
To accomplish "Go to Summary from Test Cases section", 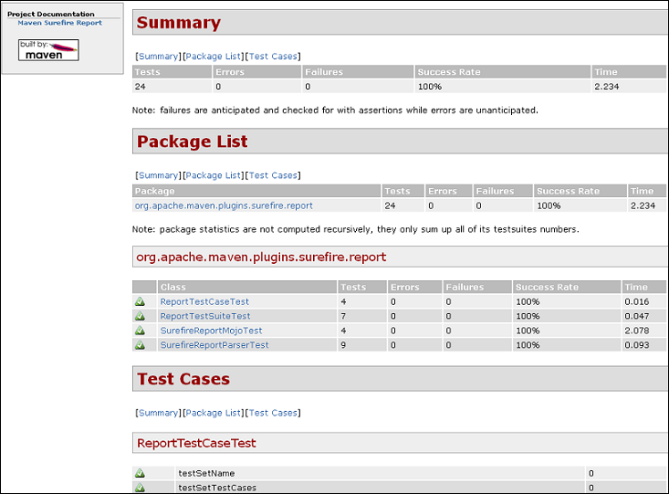I will pos(158,413).
